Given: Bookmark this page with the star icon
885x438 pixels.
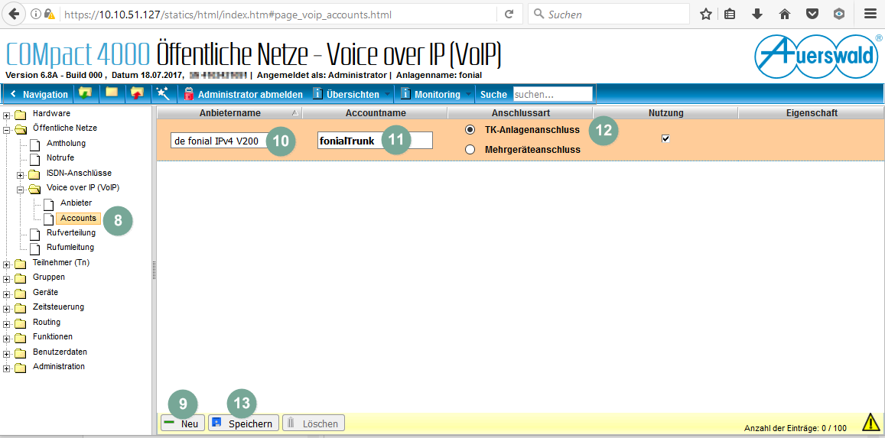Looking at the screenshot, I should point(705,14).
